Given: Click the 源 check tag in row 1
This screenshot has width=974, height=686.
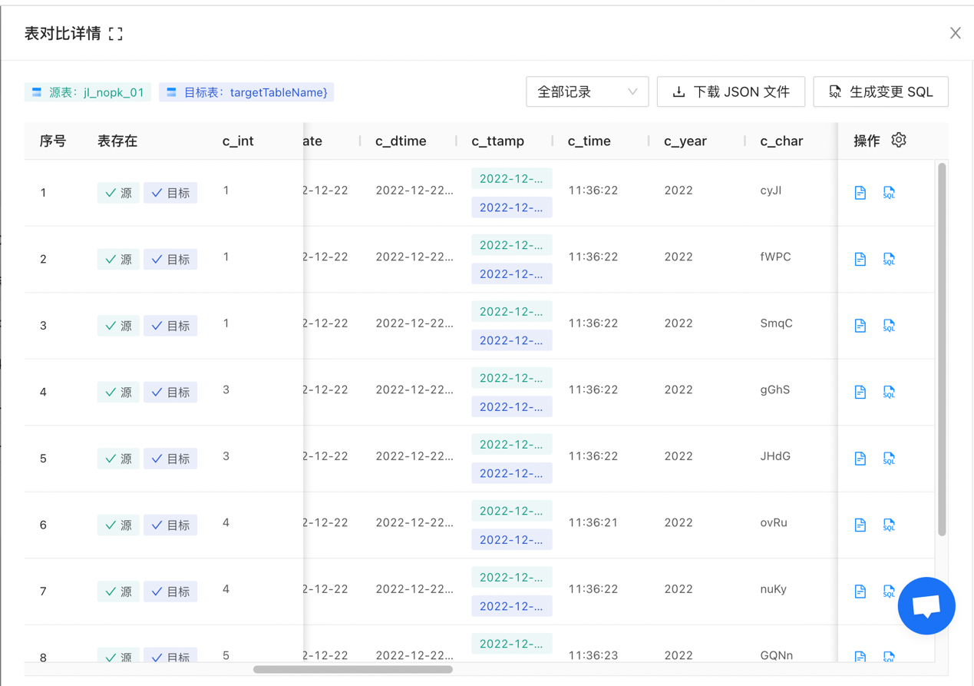Looking at the screenshot, I should click(x=118, y=193).
